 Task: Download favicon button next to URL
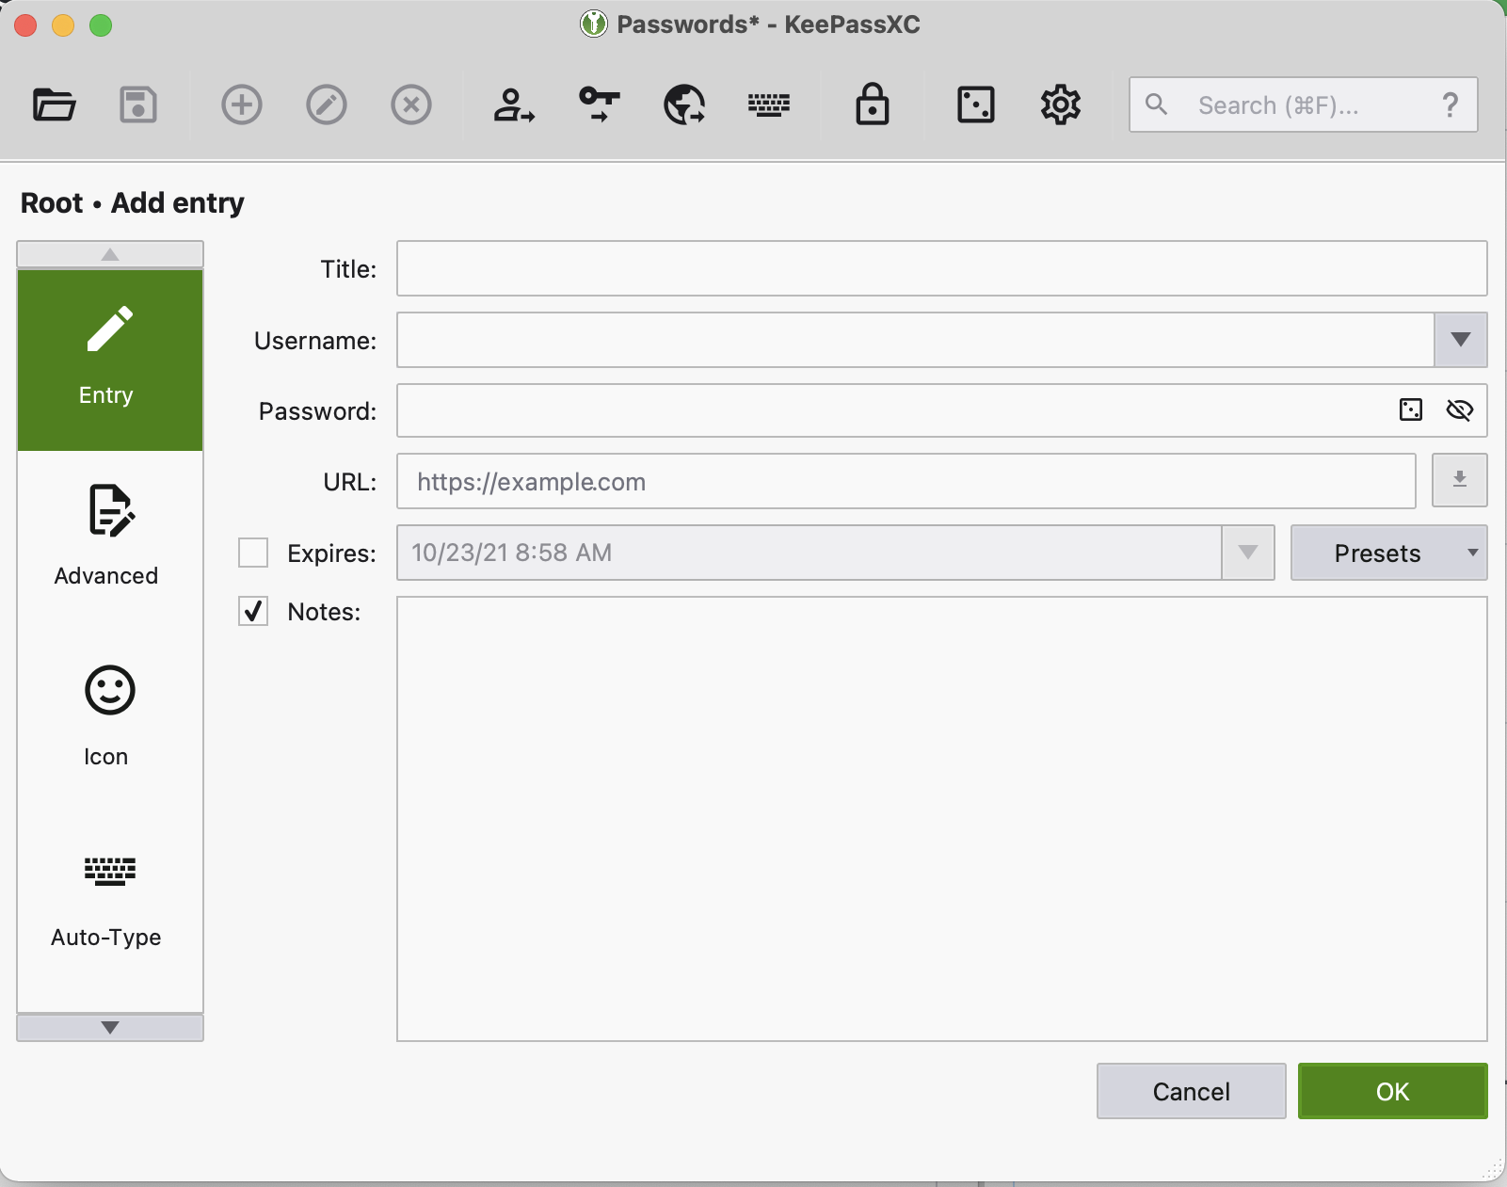pyautogui.click(x=1460, y=480)
